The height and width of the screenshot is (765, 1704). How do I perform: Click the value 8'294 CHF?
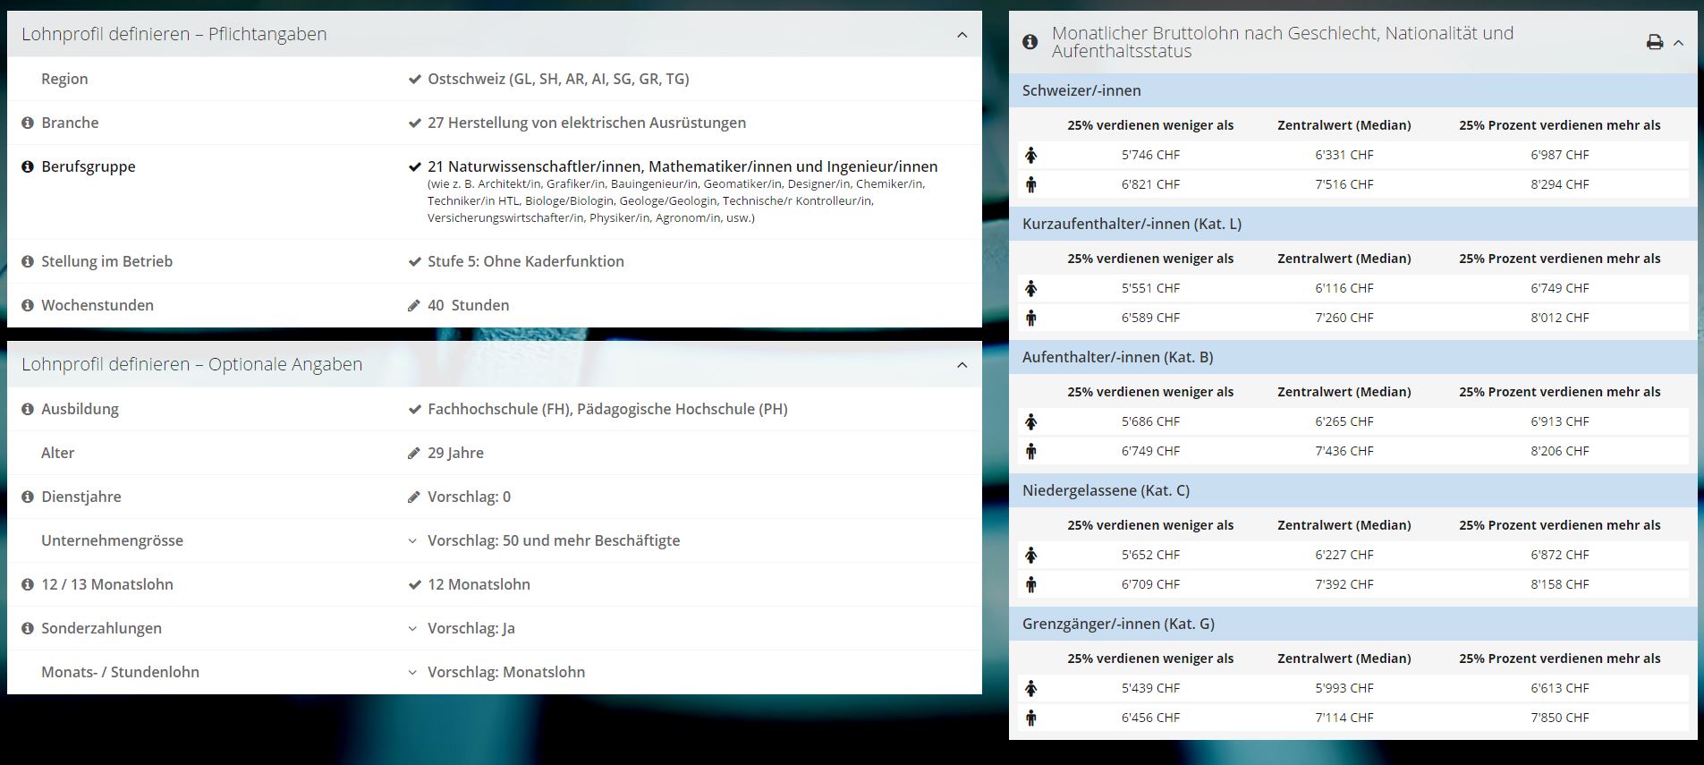pyautogui.click(x=1559, y=184)
